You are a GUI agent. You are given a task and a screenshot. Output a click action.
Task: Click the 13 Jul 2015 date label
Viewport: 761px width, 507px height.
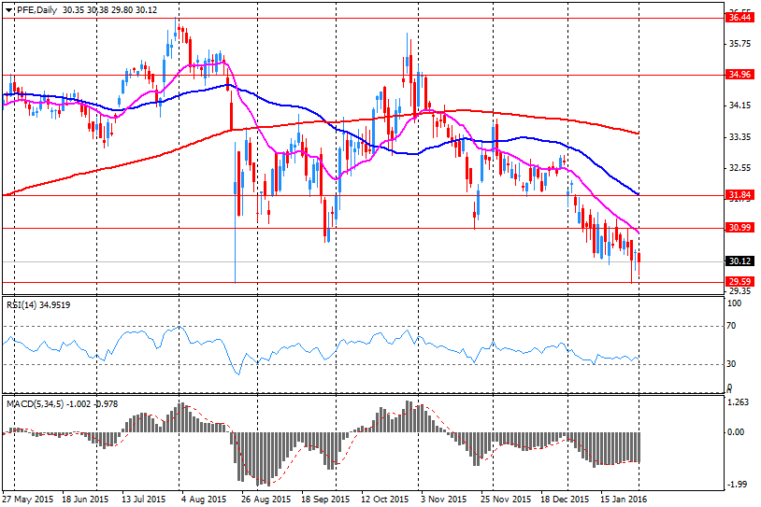click(144, 499)
